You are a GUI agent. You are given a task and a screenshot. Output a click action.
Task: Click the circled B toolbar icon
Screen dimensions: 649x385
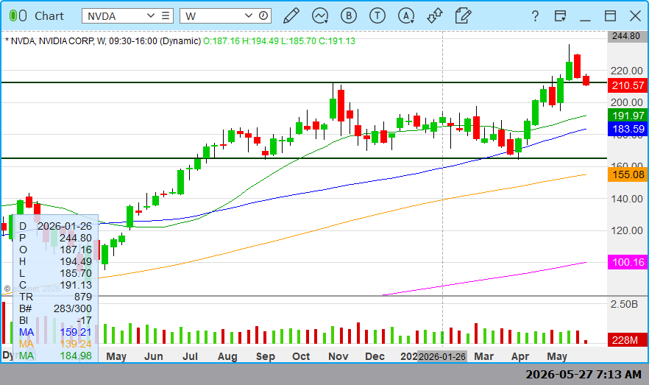point(349,15)
